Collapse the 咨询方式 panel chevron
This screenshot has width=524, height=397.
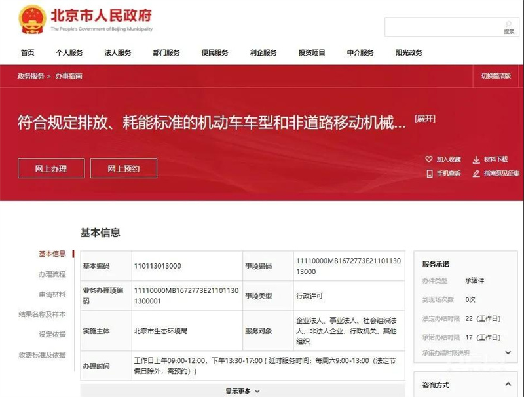tap(508, 385)
